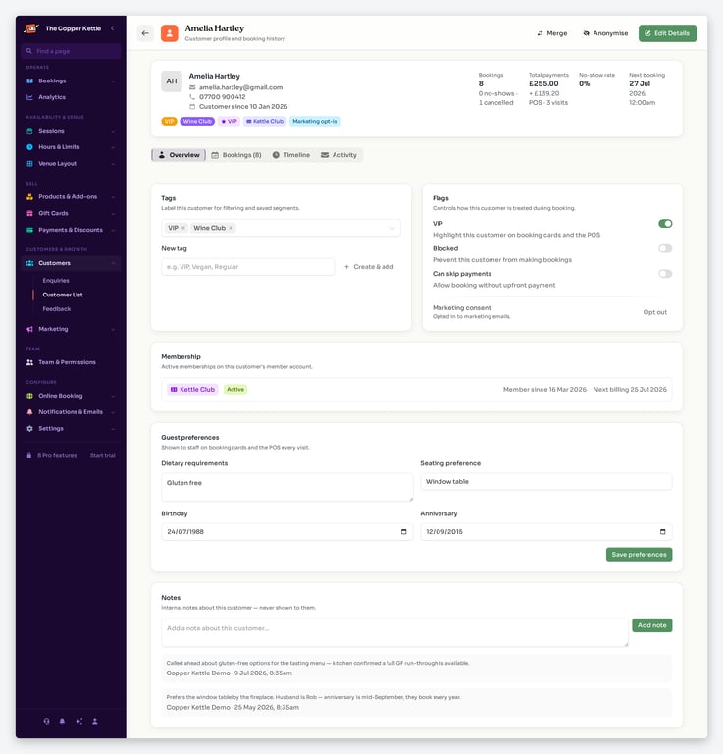Viewport: 723px width, 754px height.
Task: Switch to the Overview tab
Action: [x=179, y=155]
